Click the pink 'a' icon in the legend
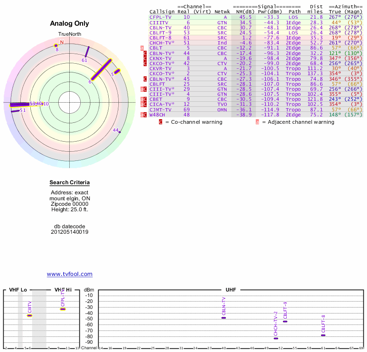 pos(257,122)
